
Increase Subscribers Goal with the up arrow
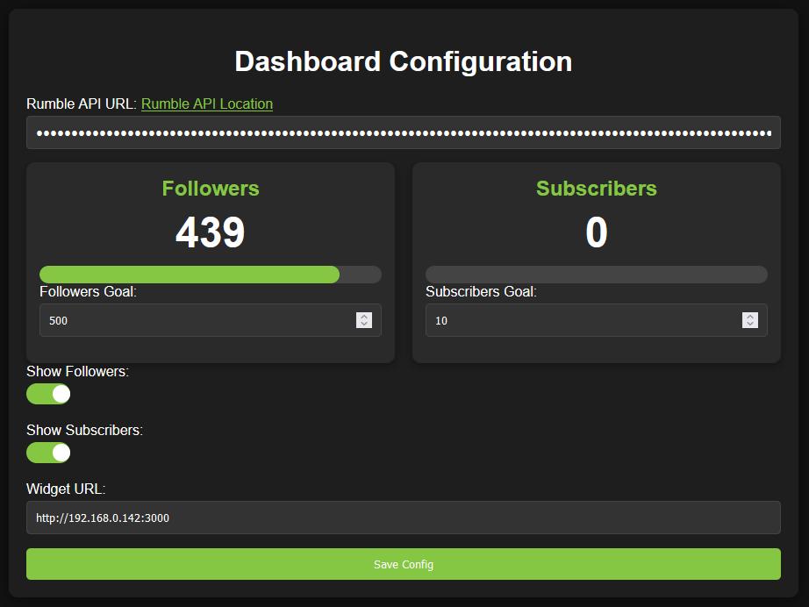750,316
